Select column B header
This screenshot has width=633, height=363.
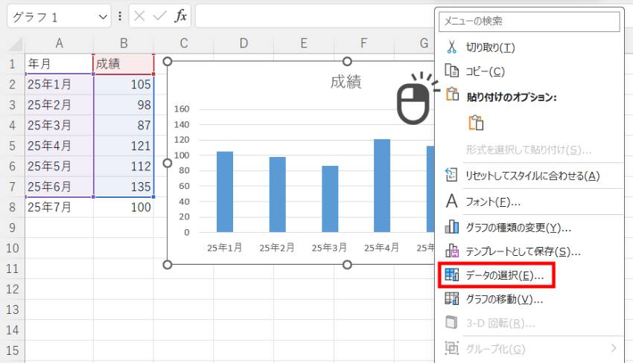(x=124, y=43)
